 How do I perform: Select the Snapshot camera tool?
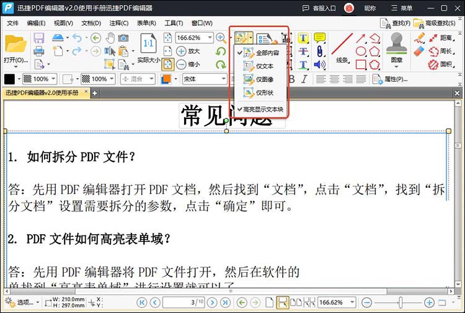pyautogui.click(x=123, y=38)
